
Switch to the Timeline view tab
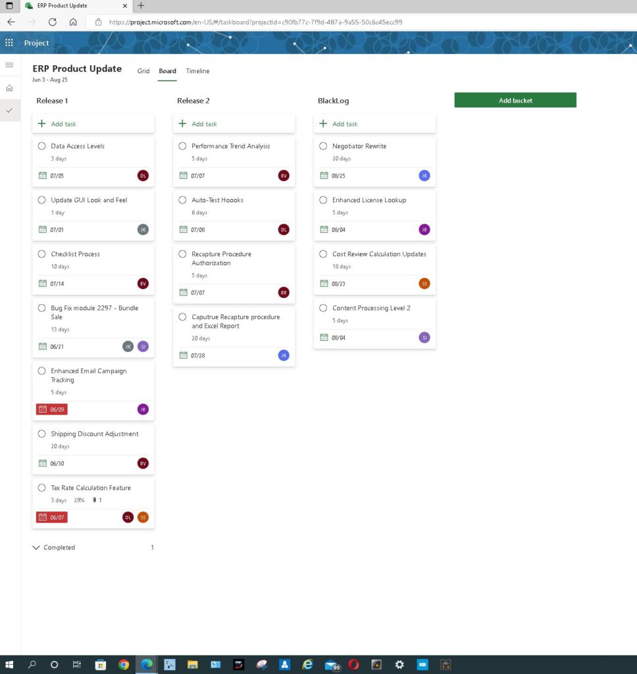click(197, 71)
